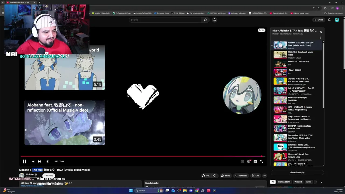Open Aiobahn channel avatar
The image size is (345, 194).
coord(22,176)
